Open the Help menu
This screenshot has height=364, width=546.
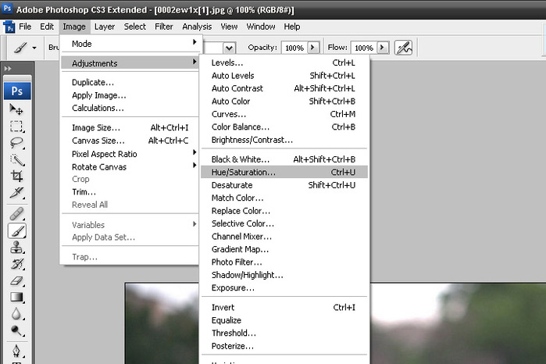coord(292,27)
